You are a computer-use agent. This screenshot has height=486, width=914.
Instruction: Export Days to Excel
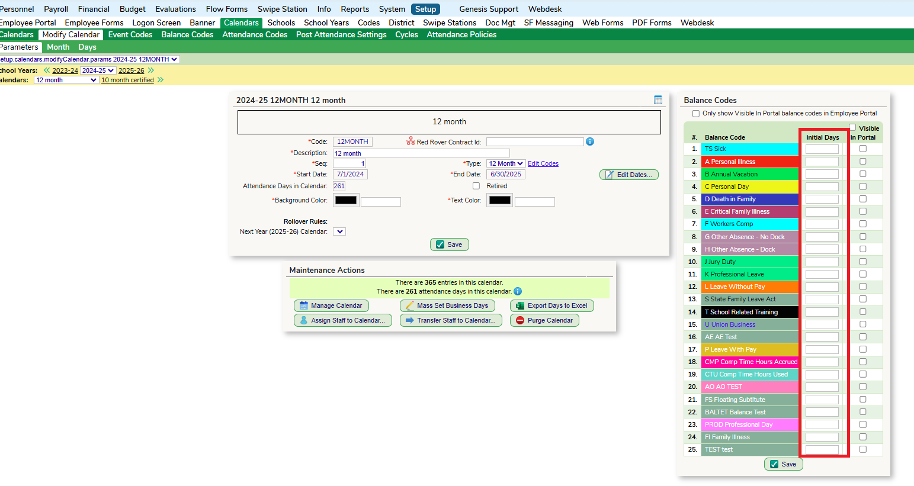pyautogui.click(x=552, y=305)
